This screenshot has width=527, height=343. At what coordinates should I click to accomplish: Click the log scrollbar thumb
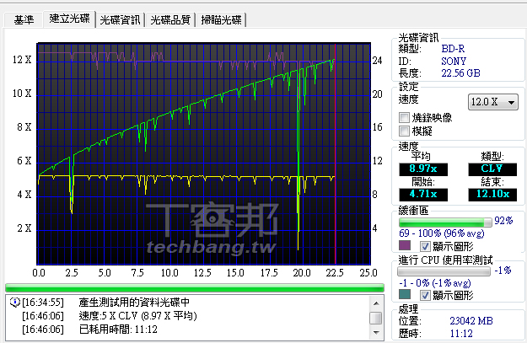(376, 319)
